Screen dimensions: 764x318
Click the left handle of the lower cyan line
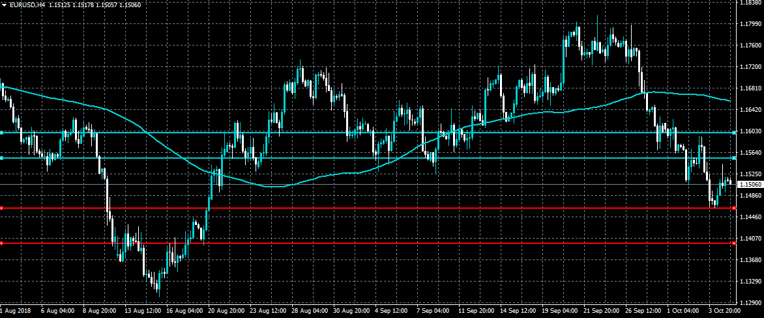[x=1, y=158]
